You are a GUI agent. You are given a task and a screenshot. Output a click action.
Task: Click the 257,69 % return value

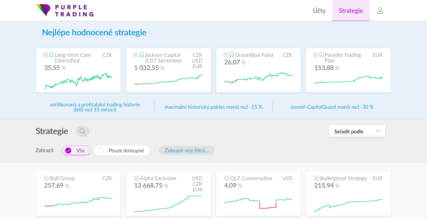57,186
